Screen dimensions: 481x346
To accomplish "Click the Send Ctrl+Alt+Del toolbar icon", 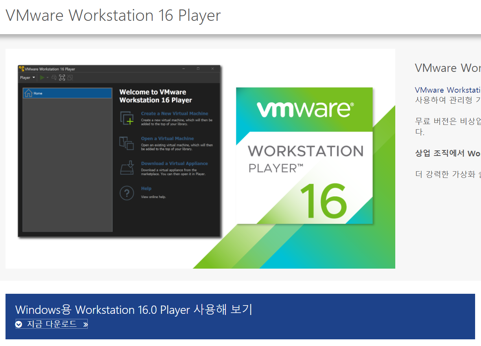I will coord(54,78).
